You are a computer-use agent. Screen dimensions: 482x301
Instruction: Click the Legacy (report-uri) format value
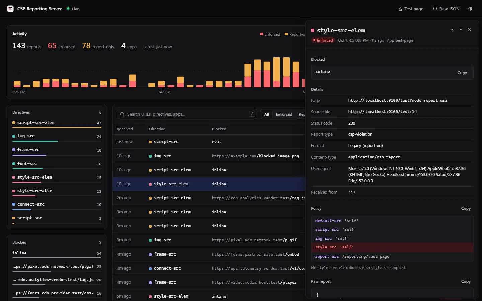point(366,146)
